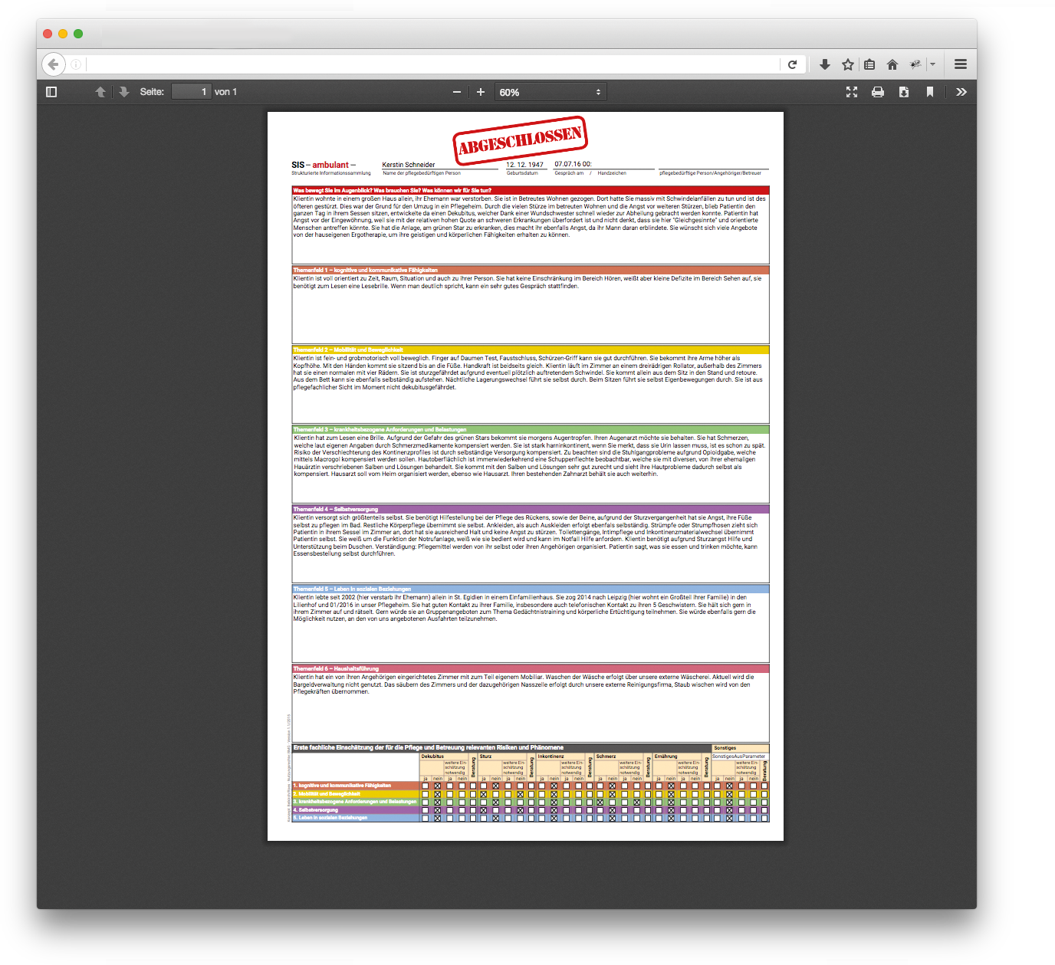Open the browser hamburger menu
The width and height of the screenshot is (1055, 965).
tap(961, 64)
